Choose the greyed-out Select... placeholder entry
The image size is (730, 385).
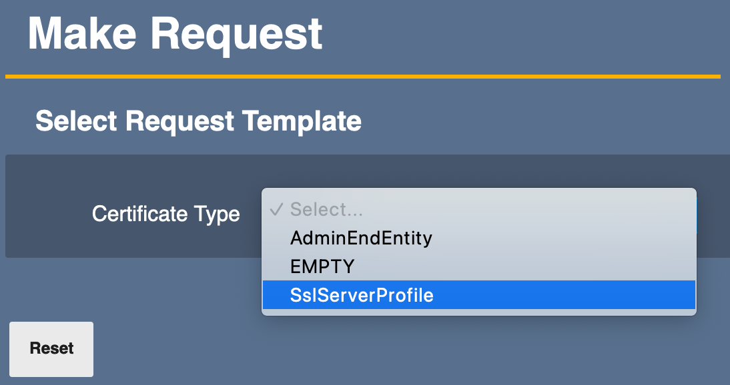point(326,210)
